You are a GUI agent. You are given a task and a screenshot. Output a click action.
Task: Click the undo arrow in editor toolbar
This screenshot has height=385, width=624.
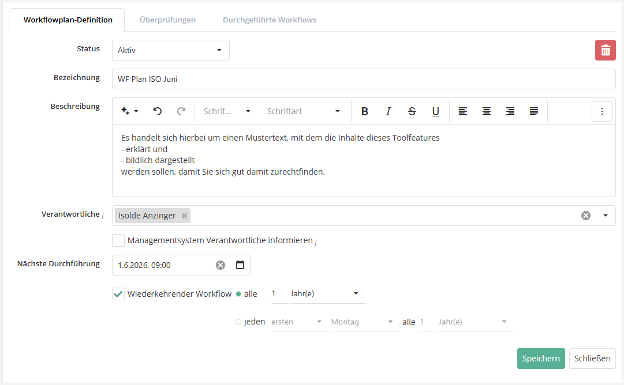click(157, 111)
